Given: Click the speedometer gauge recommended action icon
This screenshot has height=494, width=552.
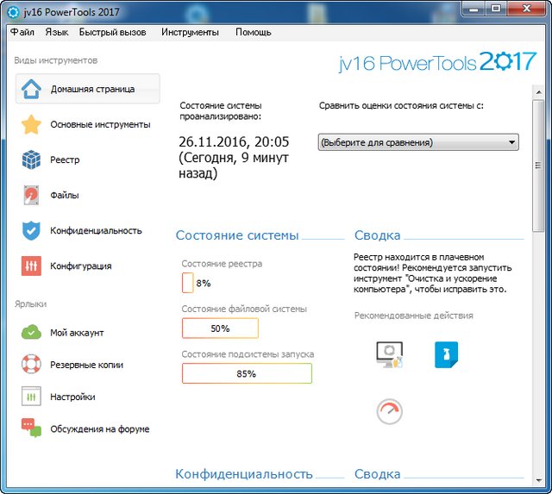Looking at the screenshot, I should (389, 411).
